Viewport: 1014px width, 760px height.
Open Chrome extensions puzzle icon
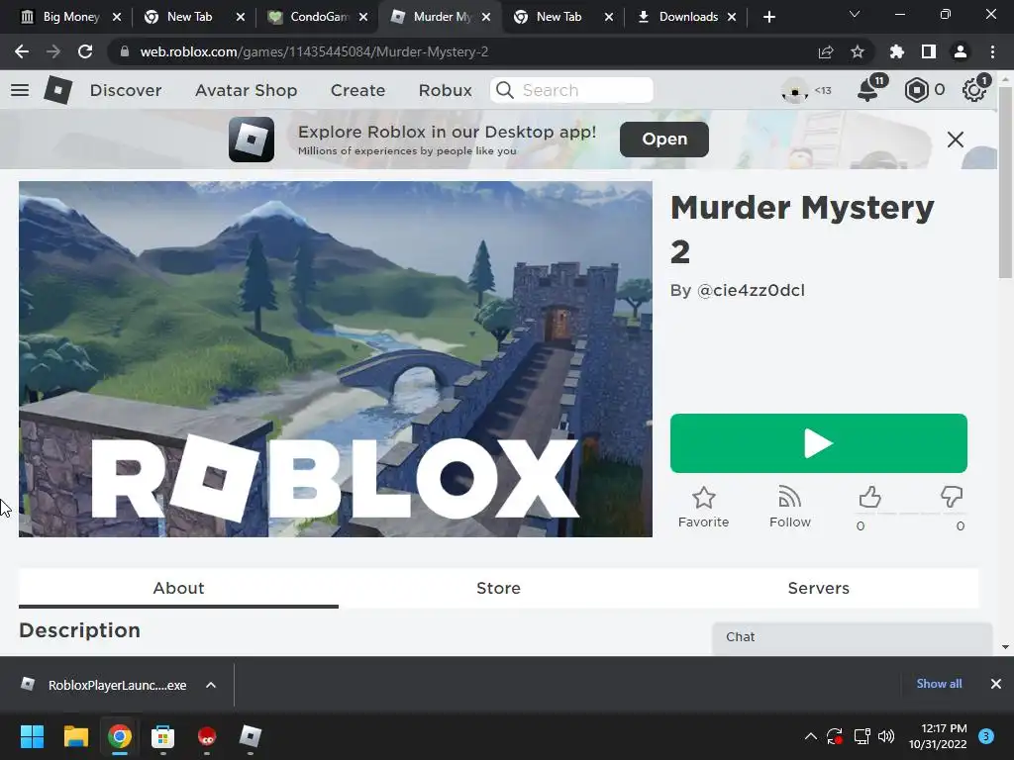896,51
